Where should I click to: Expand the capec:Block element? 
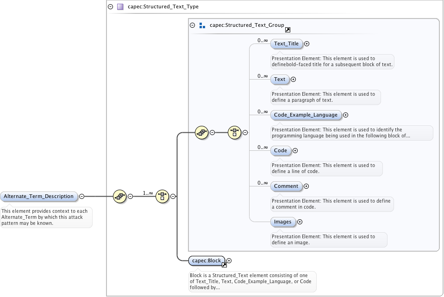(229, 261)
